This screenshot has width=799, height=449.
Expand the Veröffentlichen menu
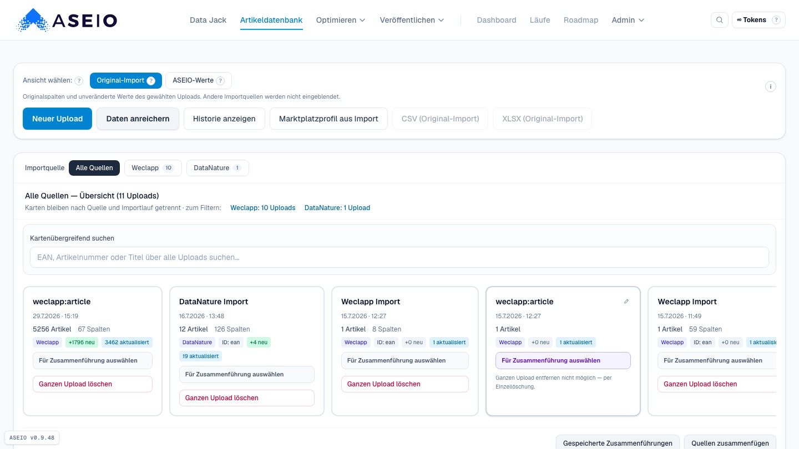[412, 20]
